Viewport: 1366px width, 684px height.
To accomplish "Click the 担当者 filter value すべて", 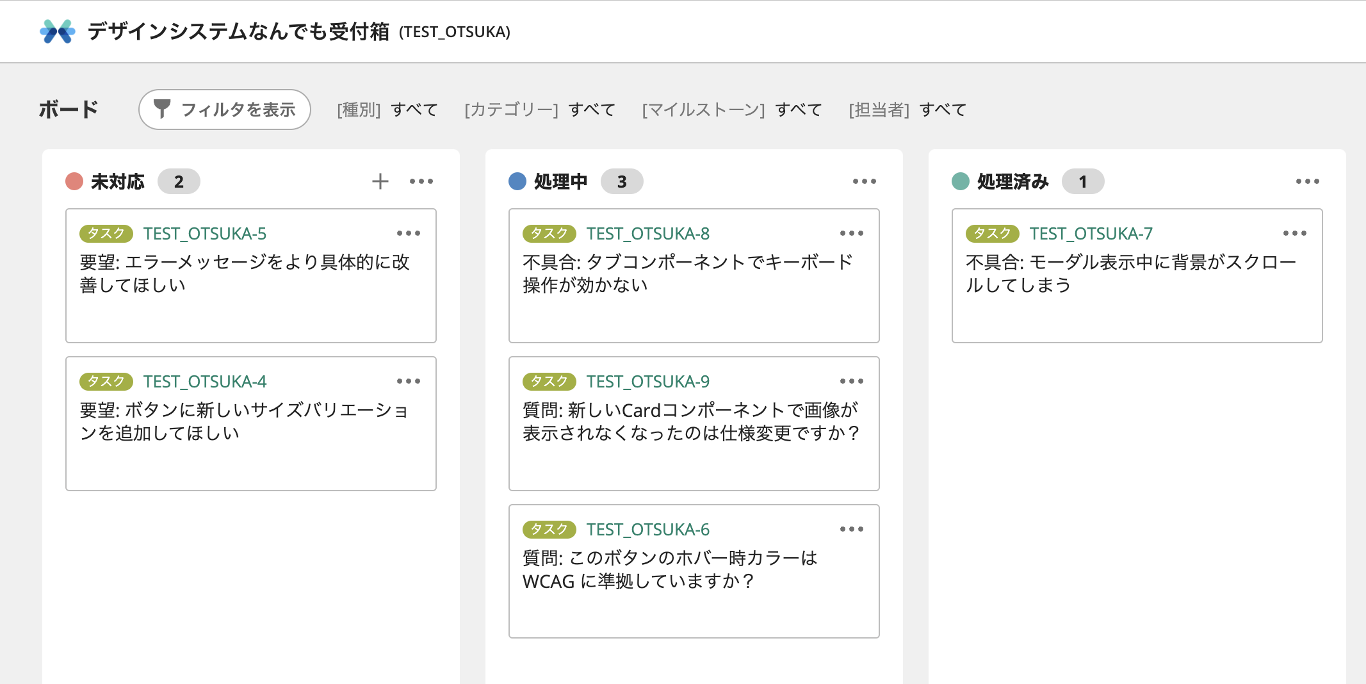I will click(943, 110).
